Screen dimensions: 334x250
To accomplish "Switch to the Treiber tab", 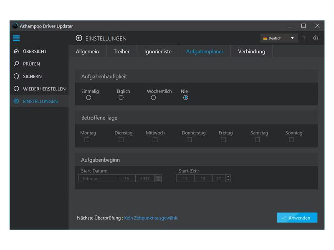I will click(121, 51).
